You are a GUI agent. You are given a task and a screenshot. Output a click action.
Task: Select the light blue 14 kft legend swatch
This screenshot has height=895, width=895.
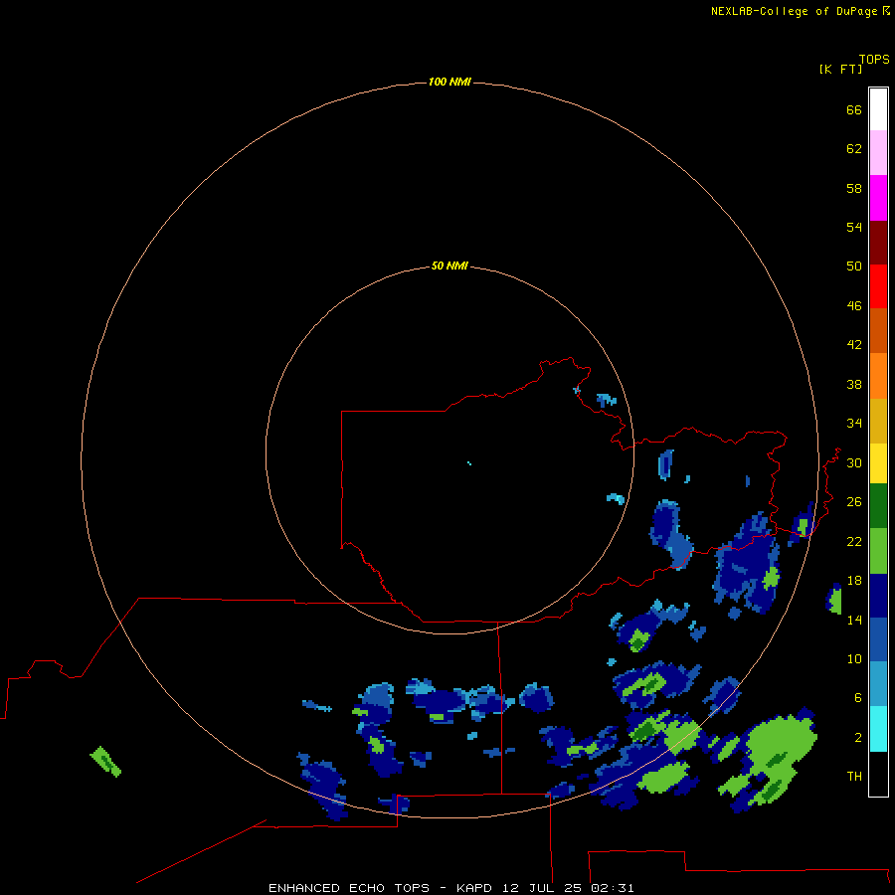pyautogui.click(x=878, y=684)
